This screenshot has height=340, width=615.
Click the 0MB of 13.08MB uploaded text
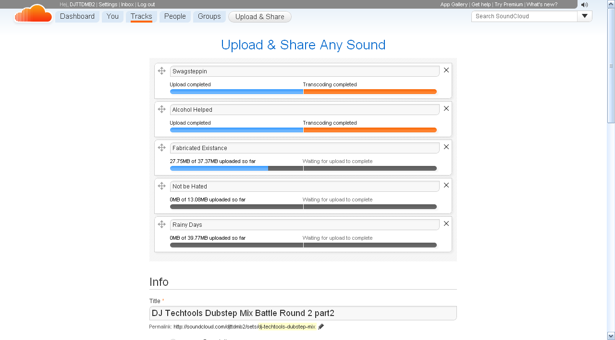pos(208,199)
